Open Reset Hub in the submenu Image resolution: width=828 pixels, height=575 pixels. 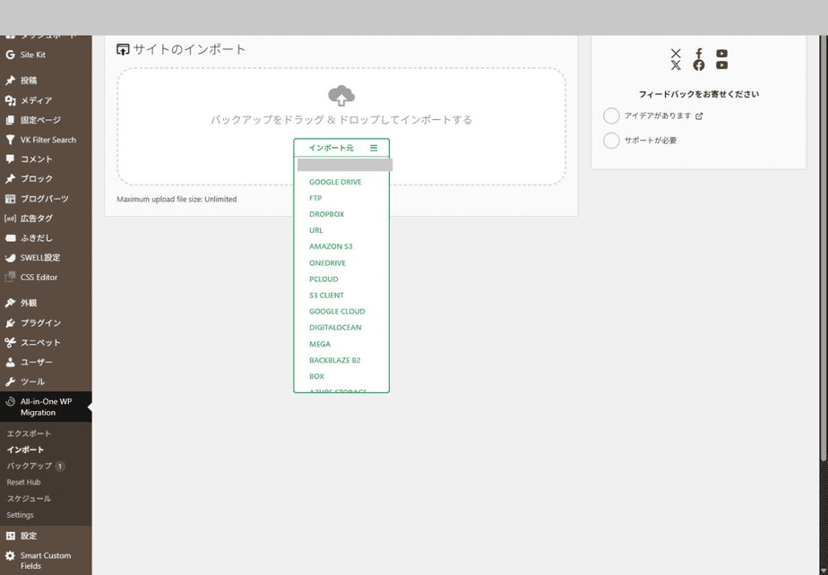23,482
